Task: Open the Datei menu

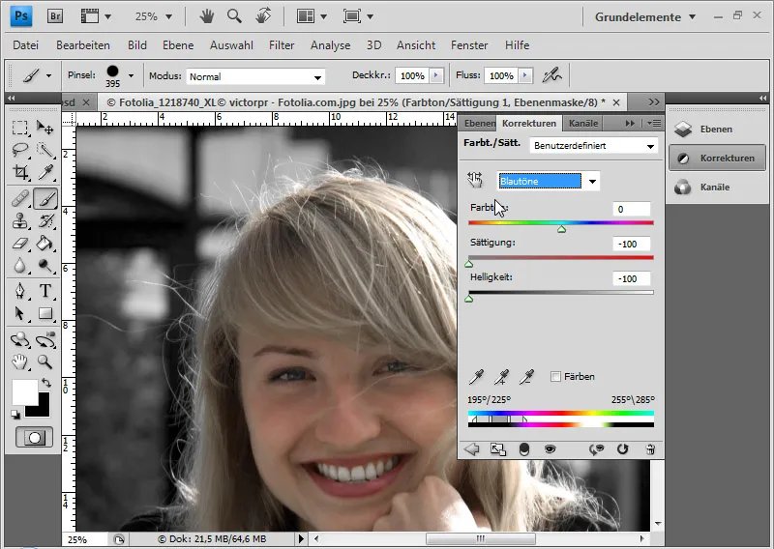Action: point(26,45)
